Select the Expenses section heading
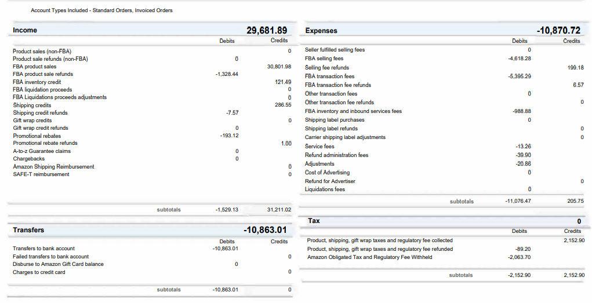 (x=321, y=31)
